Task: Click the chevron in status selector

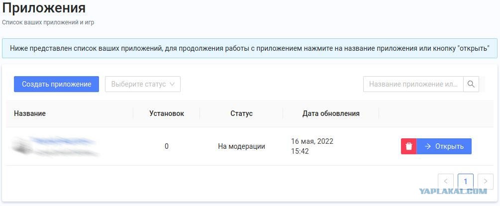Action: 172,84
